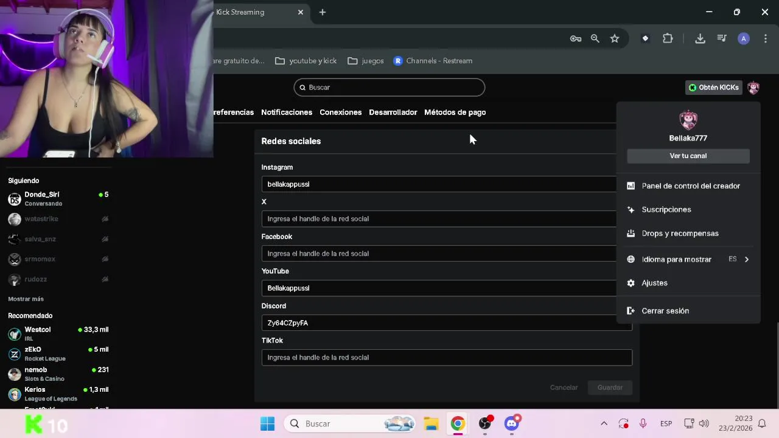Click the Westcol channel avatar

15,334
